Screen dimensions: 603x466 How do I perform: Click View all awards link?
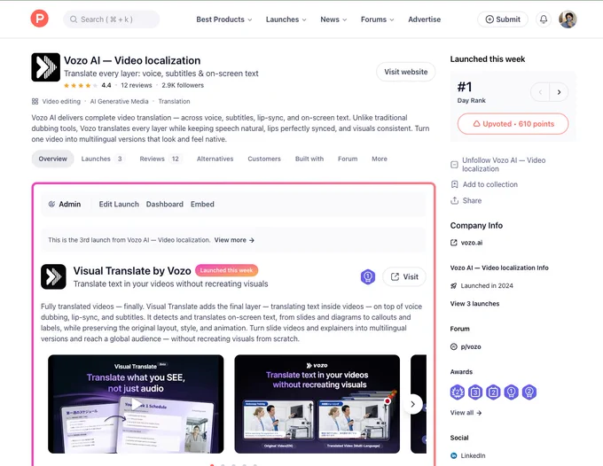click(466, 413)
